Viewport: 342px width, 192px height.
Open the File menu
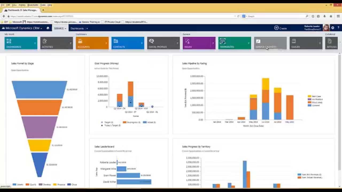pyautogui.click(x=3, y=5)
